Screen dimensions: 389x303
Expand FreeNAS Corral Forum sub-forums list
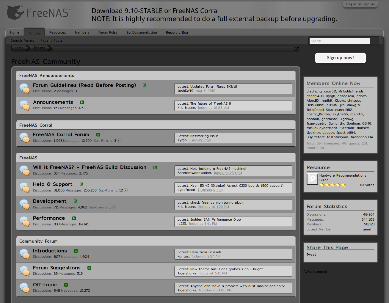coord(118,141)
